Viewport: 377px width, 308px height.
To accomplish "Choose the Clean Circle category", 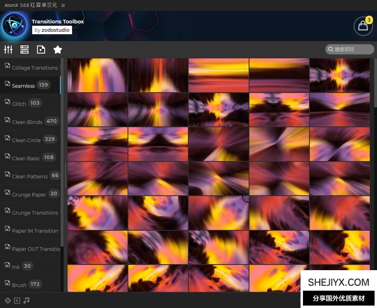I will click(x=26, y=140).
